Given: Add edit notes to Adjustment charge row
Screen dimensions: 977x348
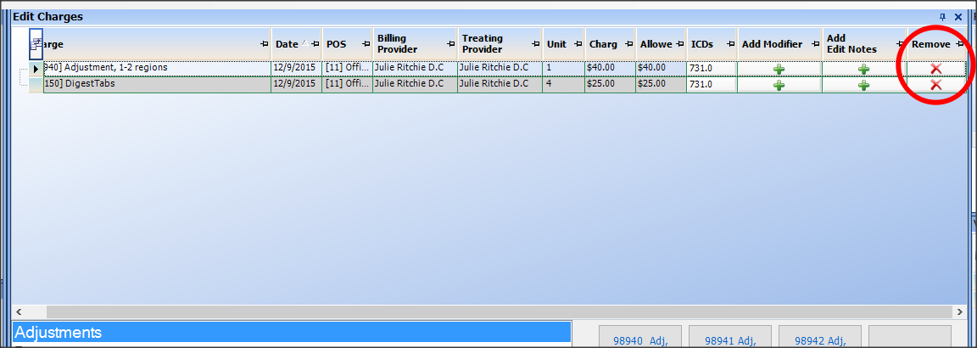Looking at the screenshot, I should tap(863, 69).
